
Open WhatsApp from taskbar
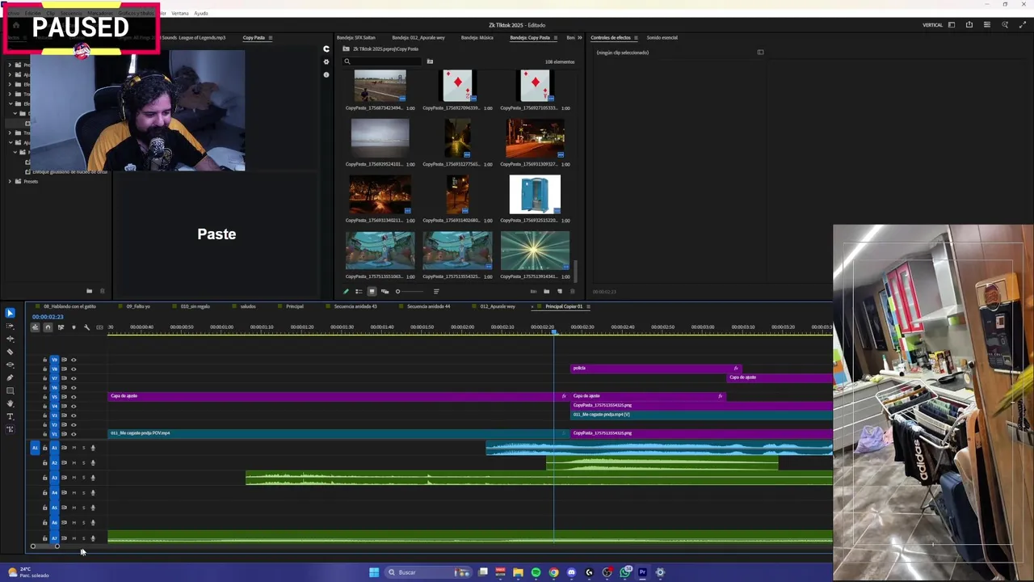[625, 572]
